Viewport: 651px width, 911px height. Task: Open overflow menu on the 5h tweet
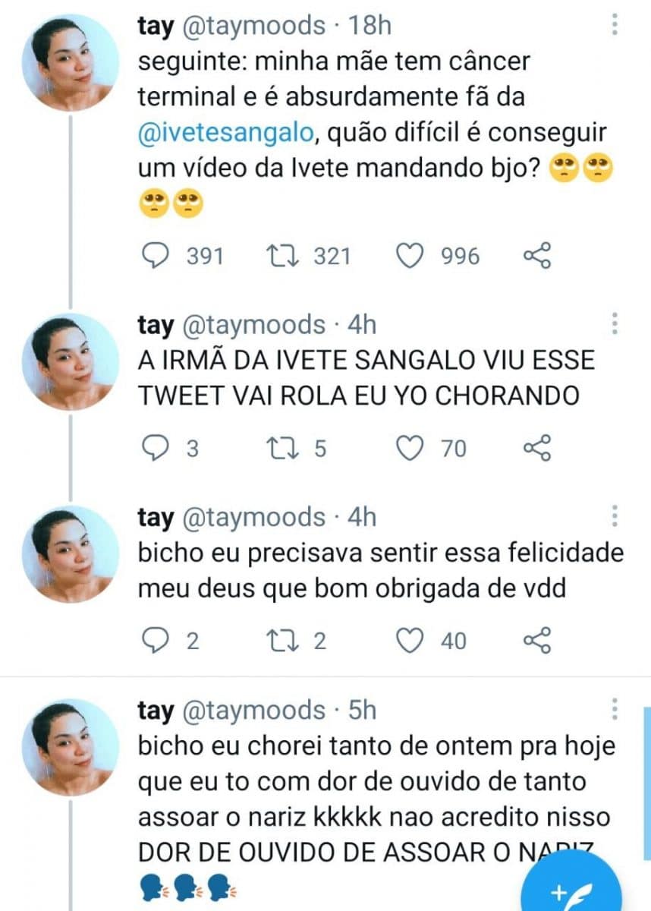[x=615, y=710]
